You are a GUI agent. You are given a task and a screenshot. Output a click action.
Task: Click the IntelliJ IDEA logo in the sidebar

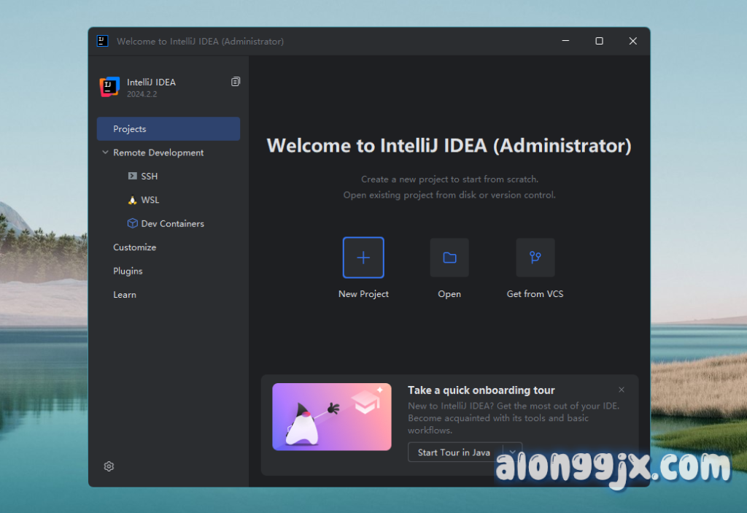pos(109,87)
